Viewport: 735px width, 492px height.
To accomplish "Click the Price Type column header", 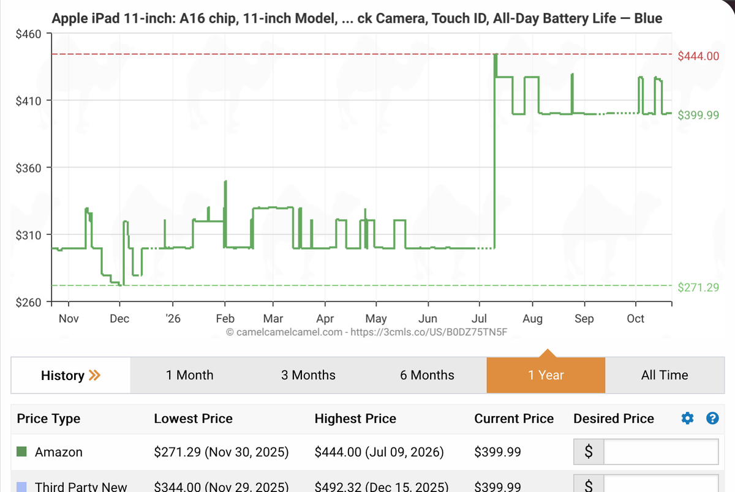I will pos(48,419).
